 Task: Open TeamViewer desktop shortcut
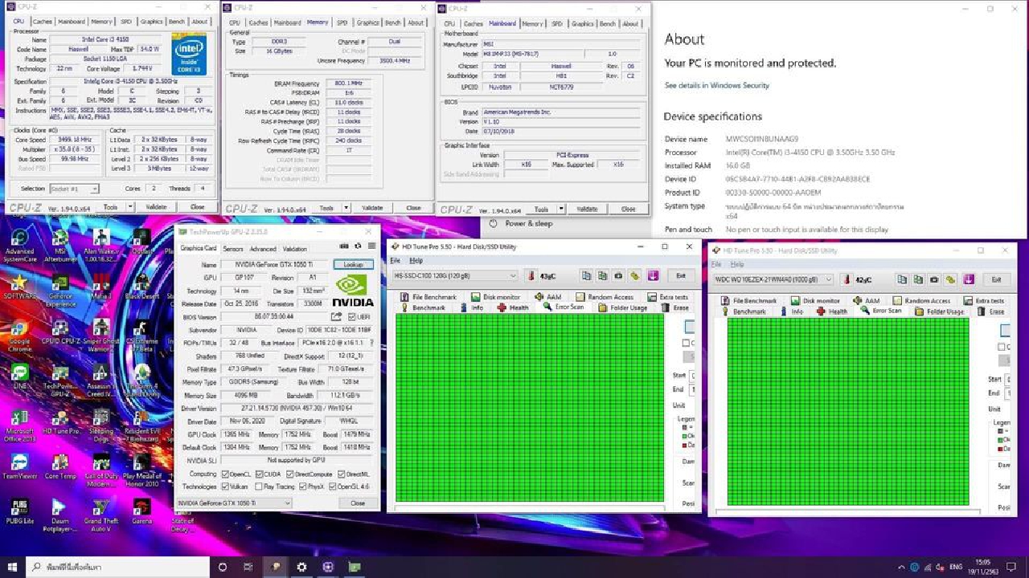pos(19,467)
